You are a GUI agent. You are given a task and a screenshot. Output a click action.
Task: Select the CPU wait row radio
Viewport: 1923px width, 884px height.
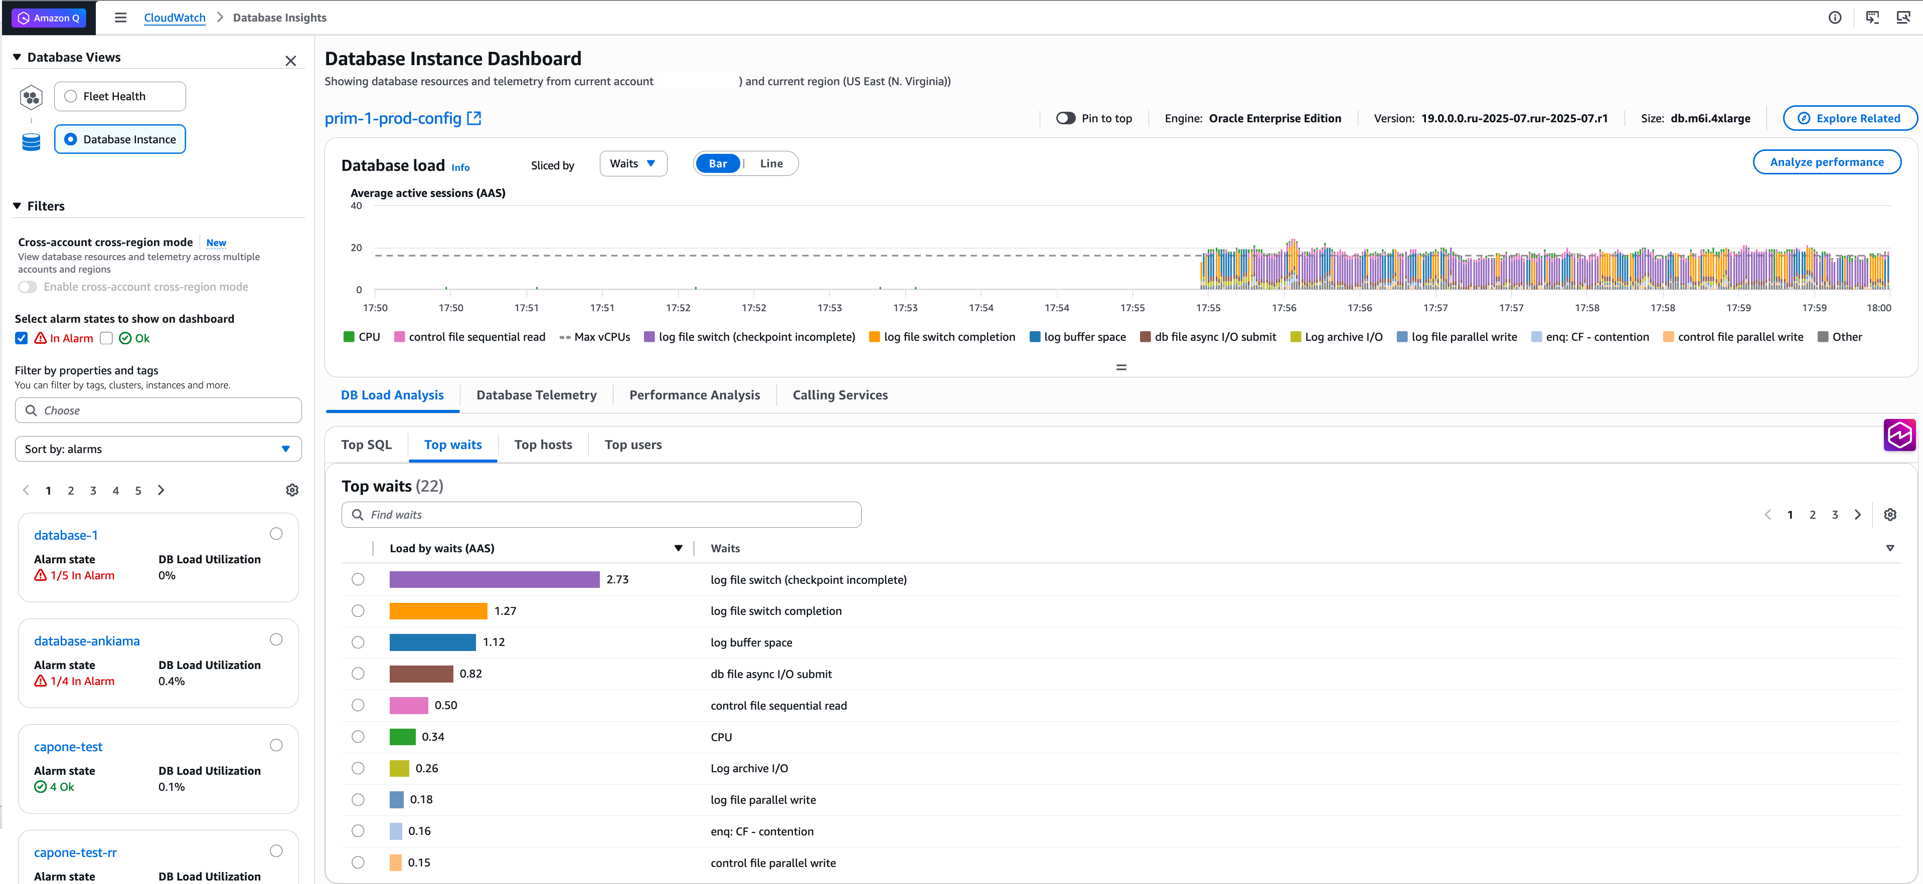coord(358,737)
